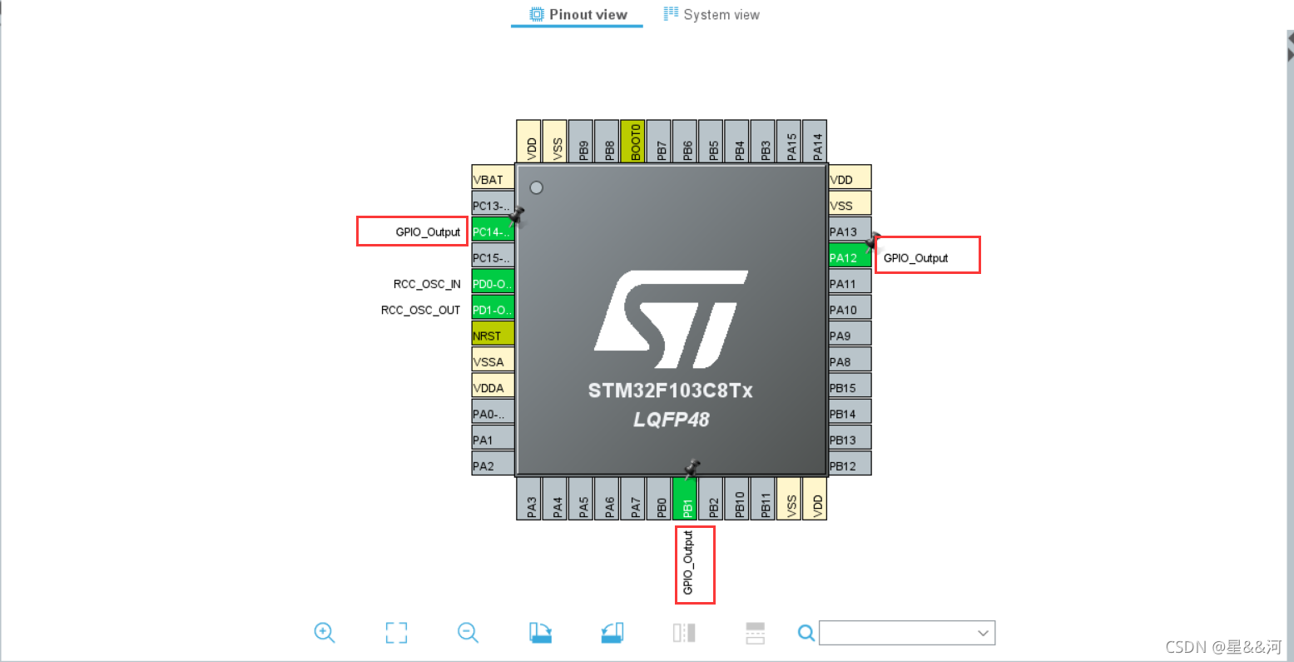Viewport: 1294px width, 662px height.
Task: Click the vertical scrollbar on the right edge
Action: tap(1288, 333)
